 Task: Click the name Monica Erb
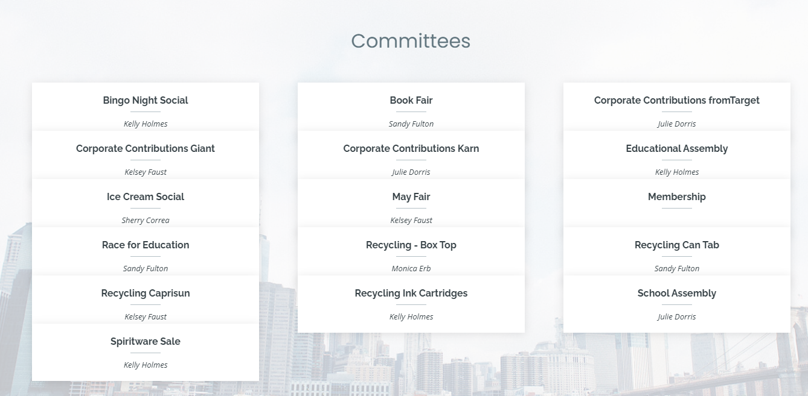(x=411, y=268)
